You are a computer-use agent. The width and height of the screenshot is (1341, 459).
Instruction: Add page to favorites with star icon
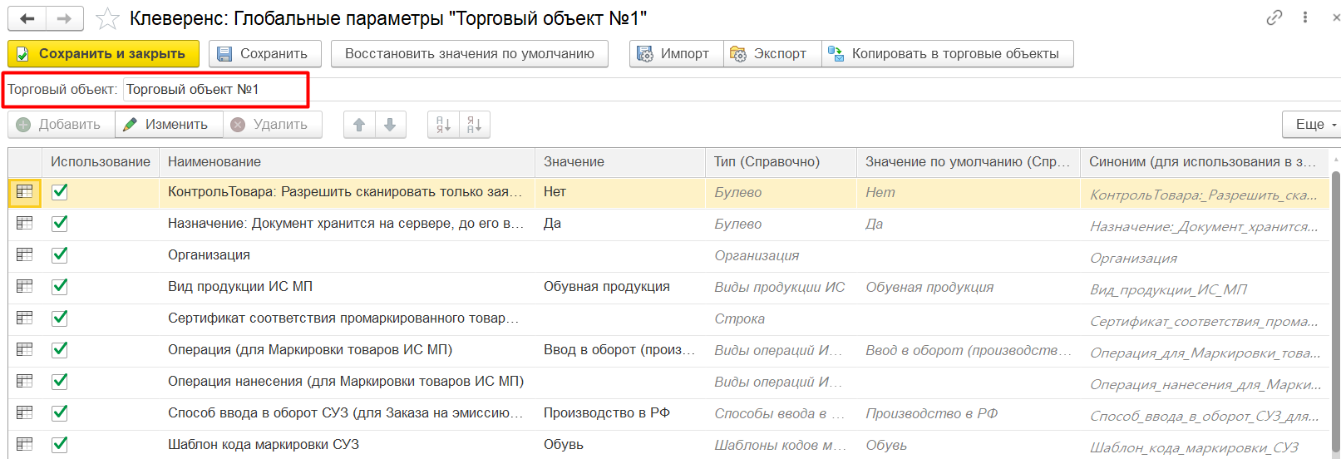coord(107,18)
